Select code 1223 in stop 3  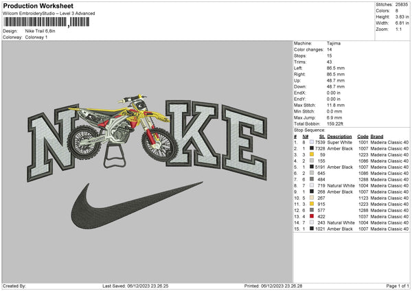(363, 154)
